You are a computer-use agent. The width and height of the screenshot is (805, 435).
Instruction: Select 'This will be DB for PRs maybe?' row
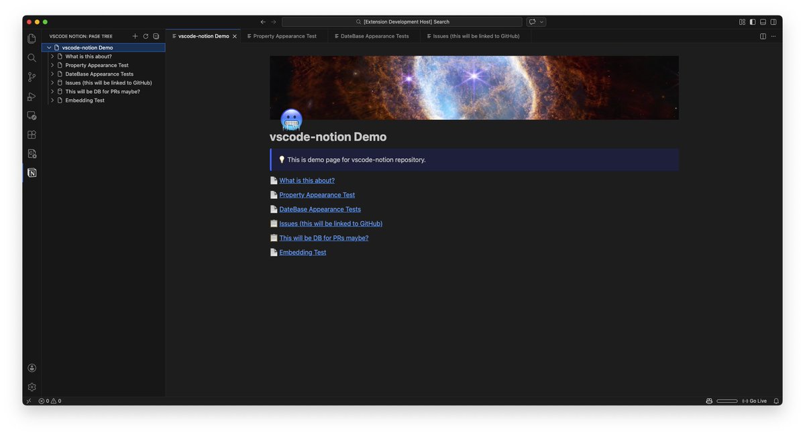coord(103,91)
